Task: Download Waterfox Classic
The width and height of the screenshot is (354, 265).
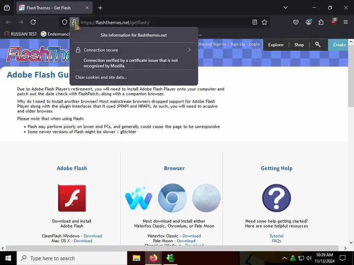Action: coord(192,236)
